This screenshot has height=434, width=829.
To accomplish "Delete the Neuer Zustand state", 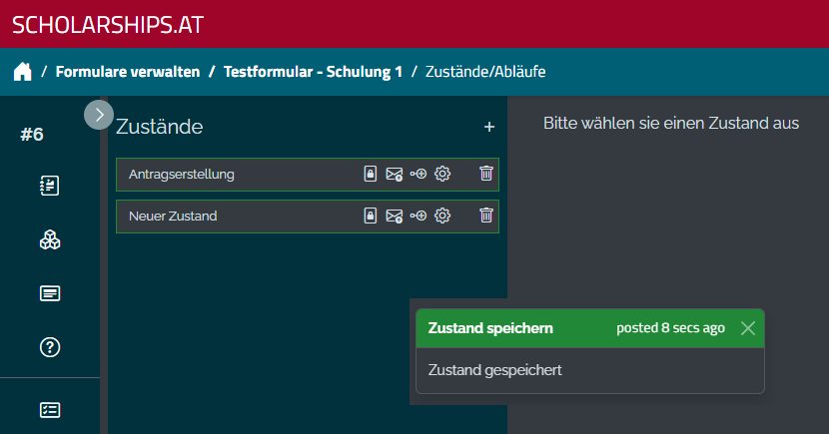I will coord(486,216).
